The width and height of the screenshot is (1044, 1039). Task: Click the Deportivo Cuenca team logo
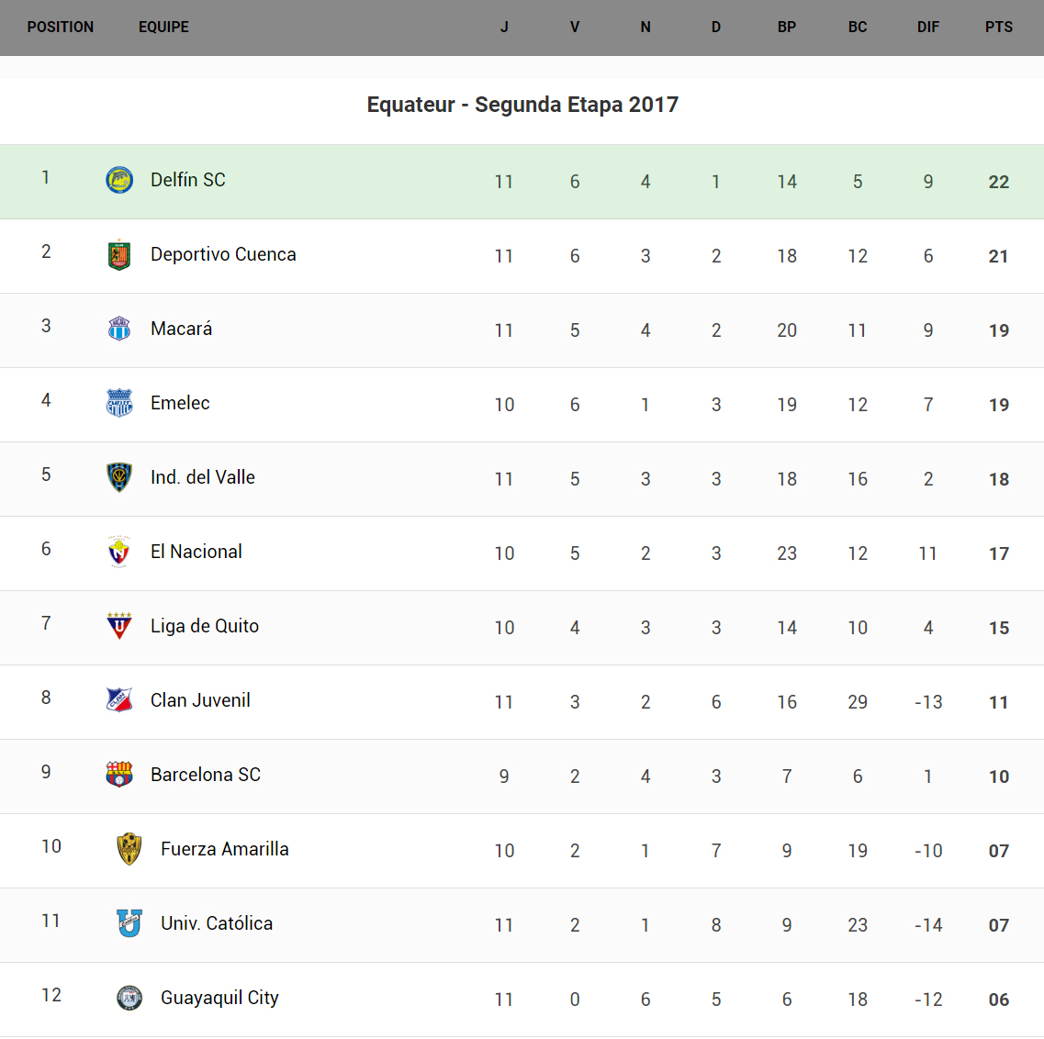pos(119,255)
